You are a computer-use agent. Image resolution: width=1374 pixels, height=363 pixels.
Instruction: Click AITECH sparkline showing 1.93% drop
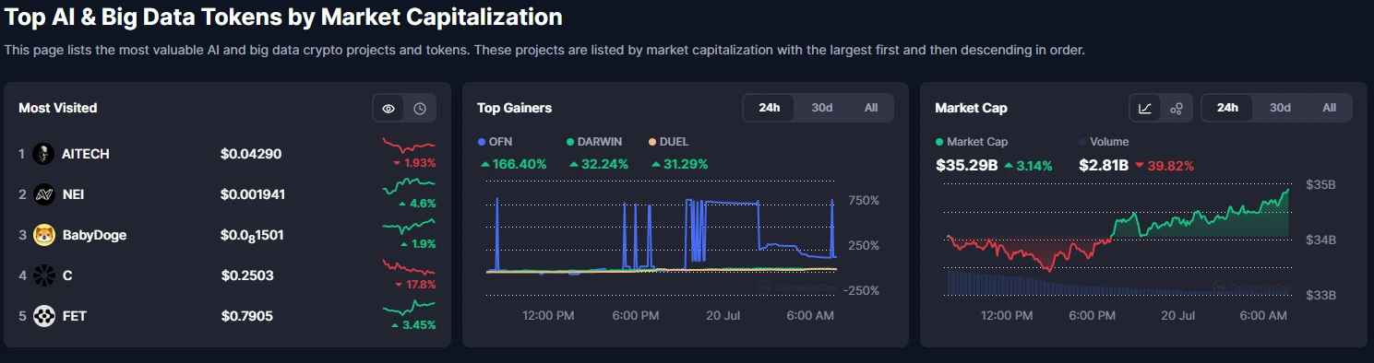point(409,146)
